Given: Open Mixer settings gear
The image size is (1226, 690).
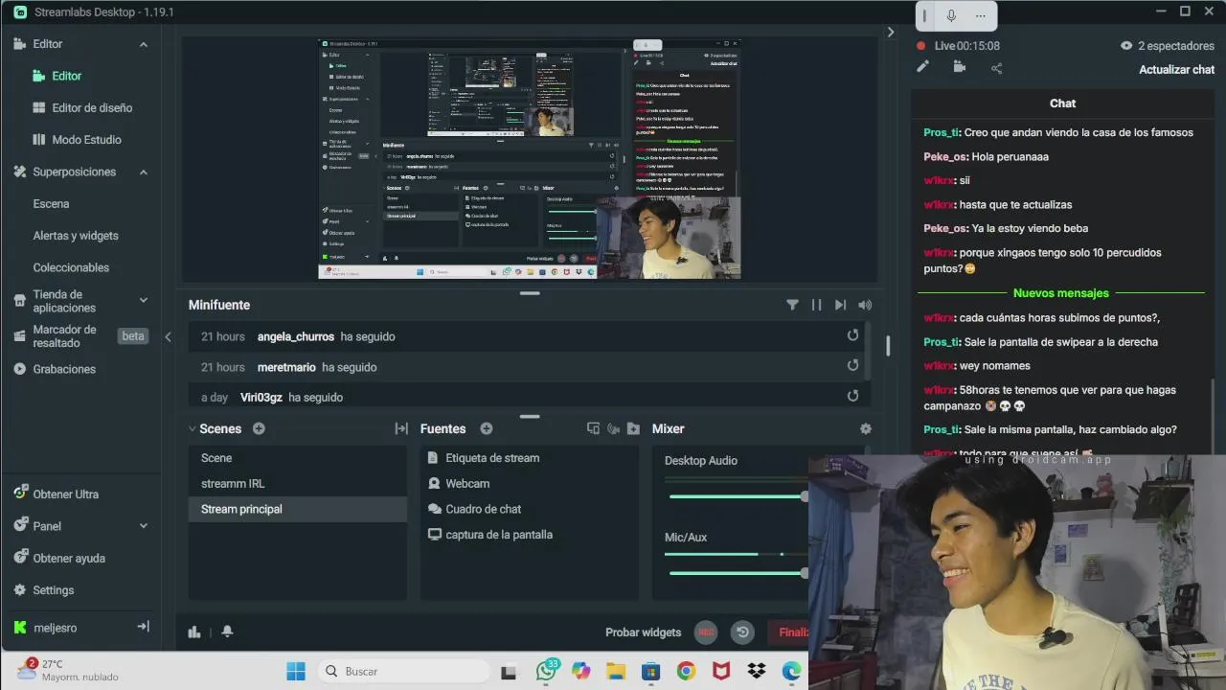Looking at the screenshot, I should tap(866, 428).
